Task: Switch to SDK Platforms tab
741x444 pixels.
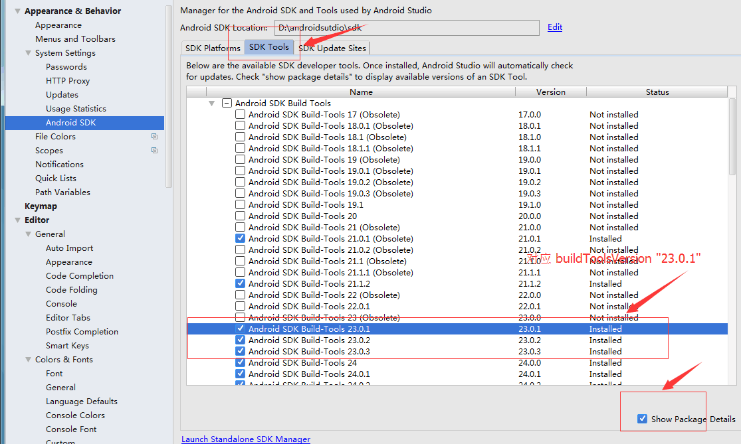Action: tap(213, 48)
